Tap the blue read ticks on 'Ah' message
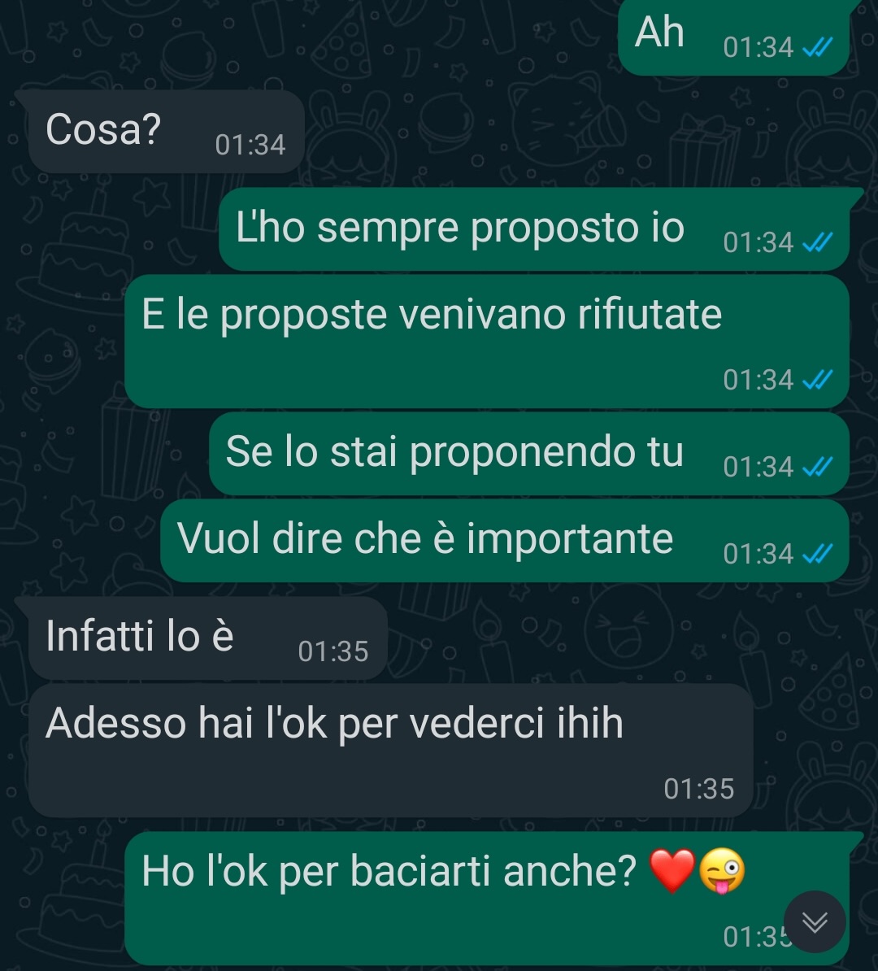This screenshot has width=878, height=971. tap(817, 47)
